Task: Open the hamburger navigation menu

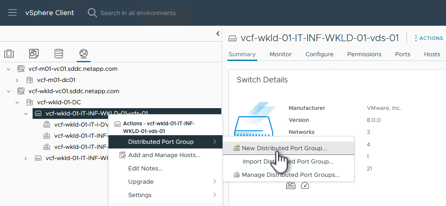Action: (x=12, y=12)
